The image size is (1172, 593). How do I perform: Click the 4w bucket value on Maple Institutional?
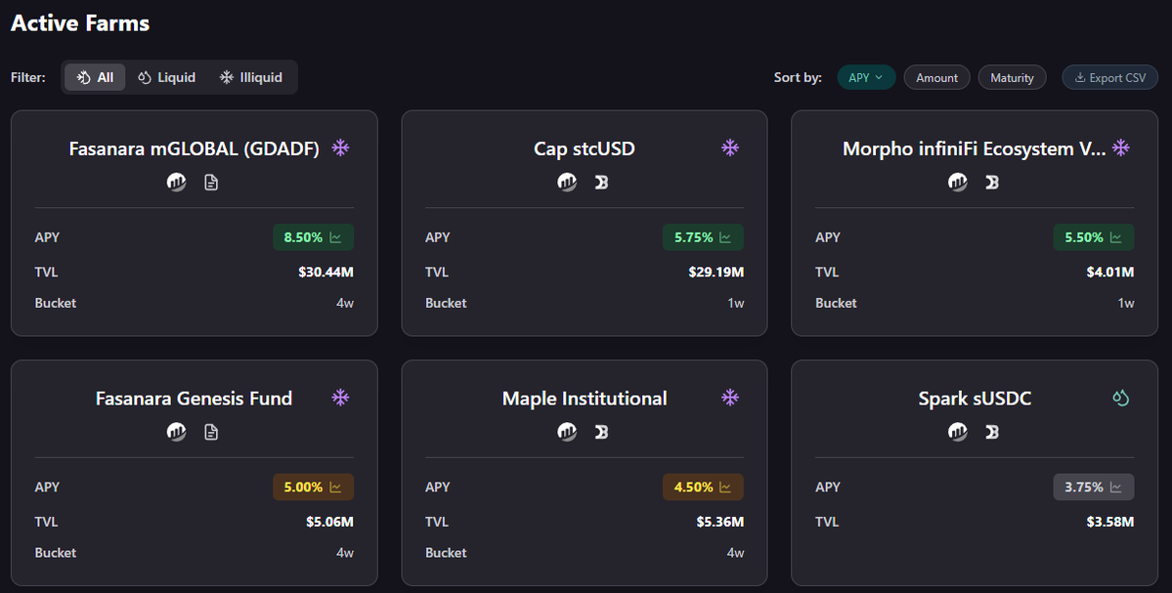point(735,553)
